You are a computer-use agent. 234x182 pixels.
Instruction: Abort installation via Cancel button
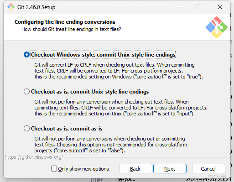pos(208,169)
